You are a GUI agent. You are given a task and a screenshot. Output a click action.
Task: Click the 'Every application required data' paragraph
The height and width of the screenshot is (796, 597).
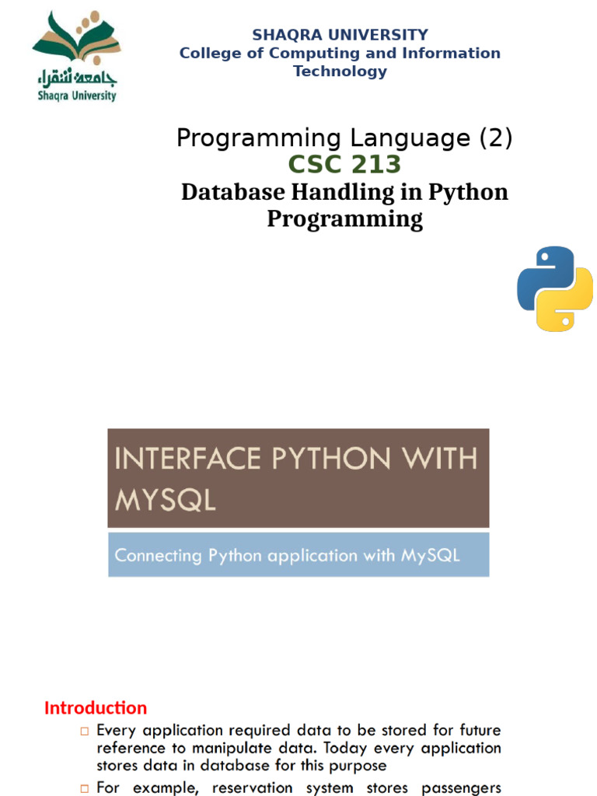pos(298,748)
